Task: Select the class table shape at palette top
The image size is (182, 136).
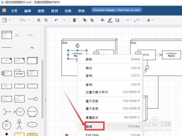Action: 7,35
